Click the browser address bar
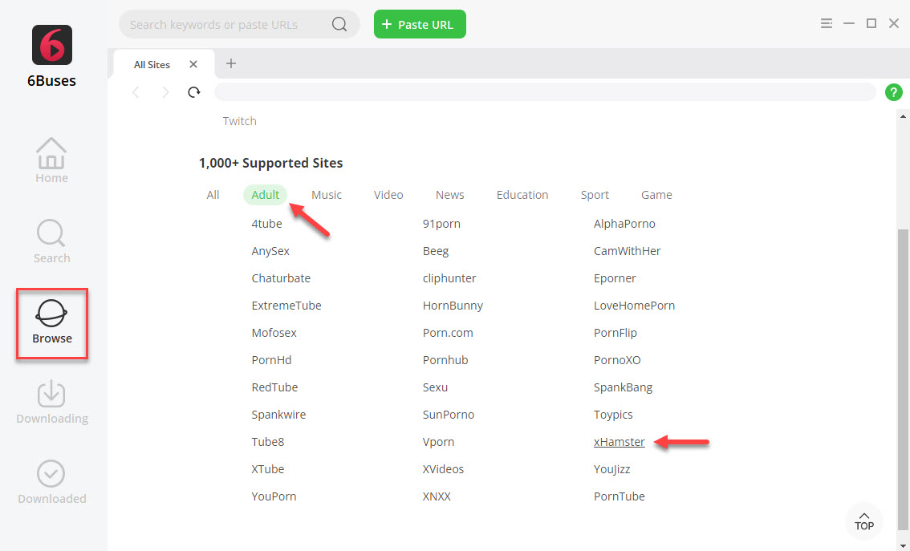This screenshot has height=551, width=910. tap(544, 91)
